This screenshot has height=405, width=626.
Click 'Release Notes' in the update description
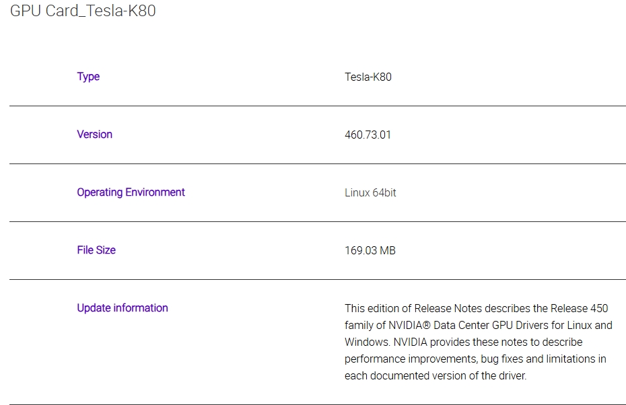tap(445, 308)
